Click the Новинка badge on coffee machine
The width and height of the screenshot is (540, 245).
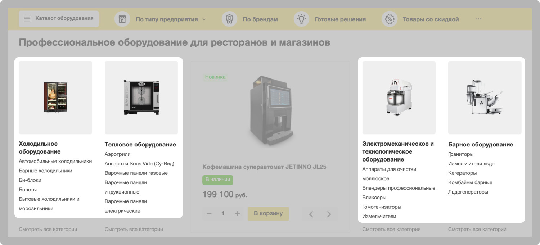(215, 77)
